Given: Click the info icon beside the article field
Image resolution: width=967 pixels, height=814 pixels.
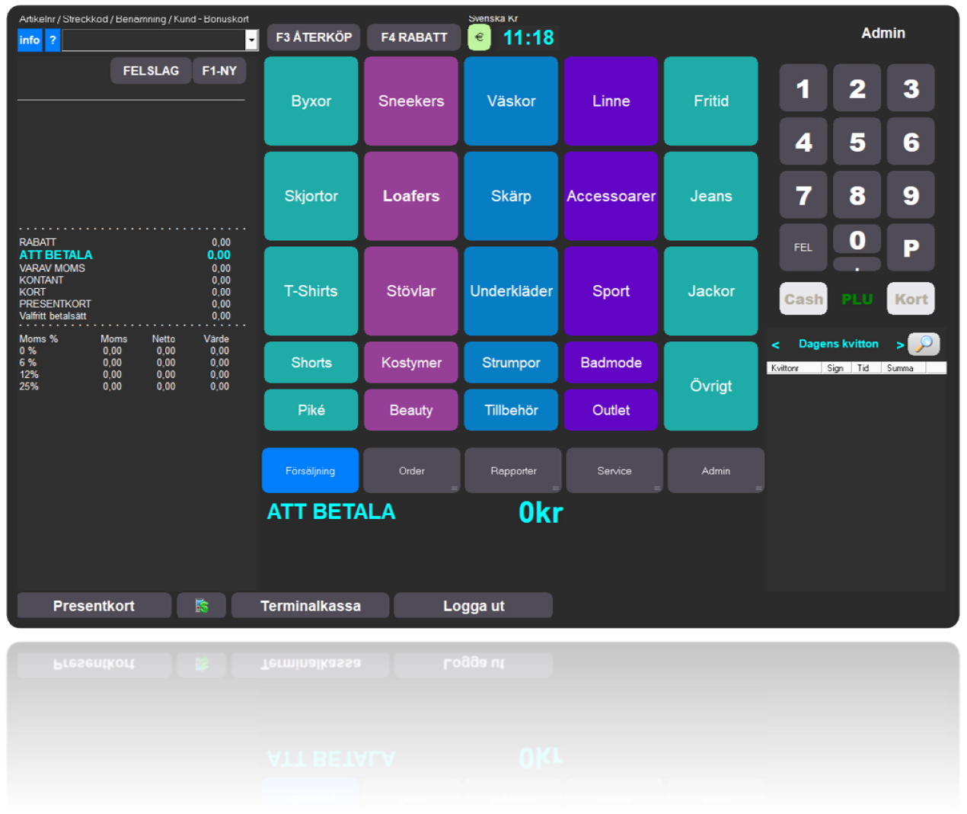Looking at the screenshot, I should click(x=29, y=40).
